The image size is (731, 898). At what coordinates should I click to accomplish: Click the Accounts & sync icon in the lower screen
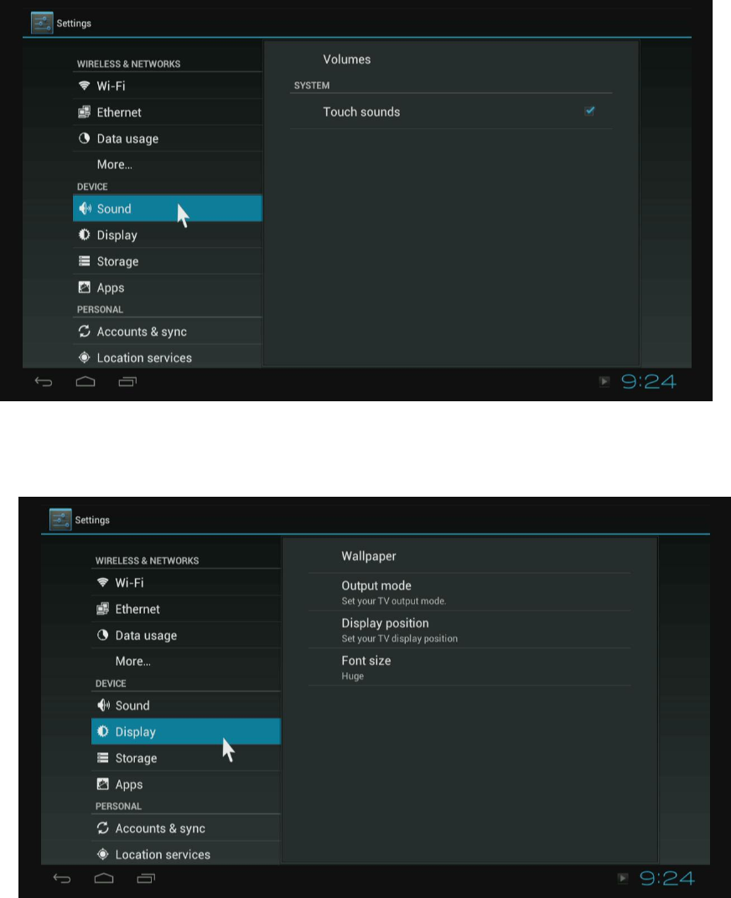pos(102,828)
